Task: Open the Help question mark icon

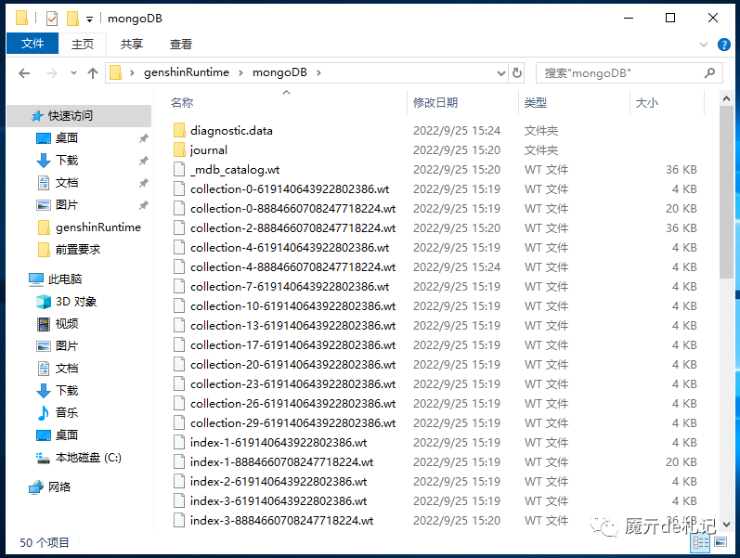Action: [724, 45]
